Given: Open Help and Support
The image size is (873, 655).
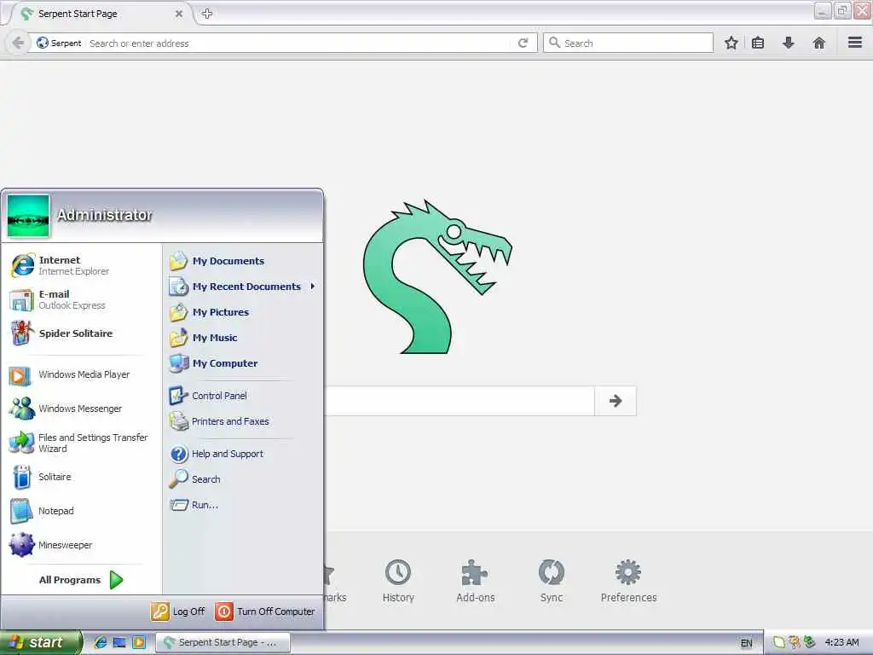Looking at the screenshot, I should click(x=217, y=454).
